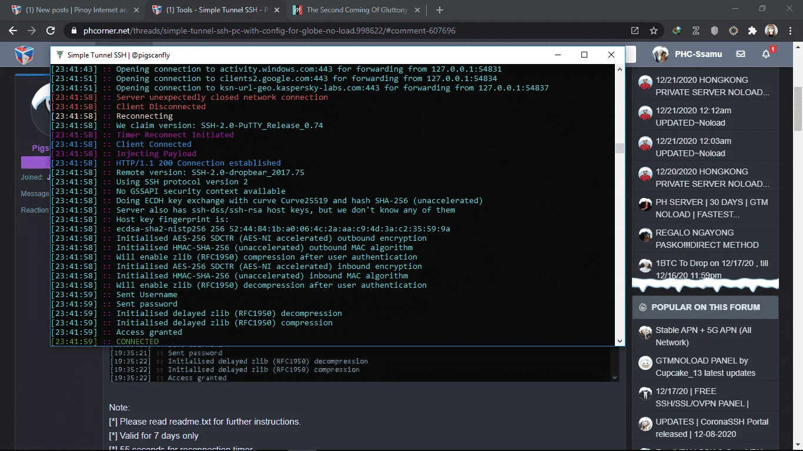Click the scroll-up arrow in Simple Tunnel SSH window
The width and height of the screenshot is (803, 451).
coord(620,69)
